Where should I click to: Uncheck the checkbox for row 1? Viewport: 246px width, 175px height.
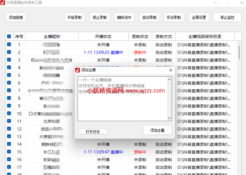9,44
